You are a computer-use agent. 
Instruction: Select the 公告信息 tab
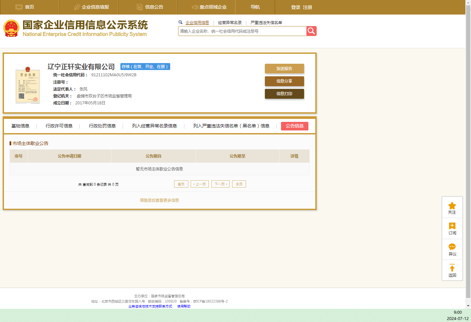[295, 126]
